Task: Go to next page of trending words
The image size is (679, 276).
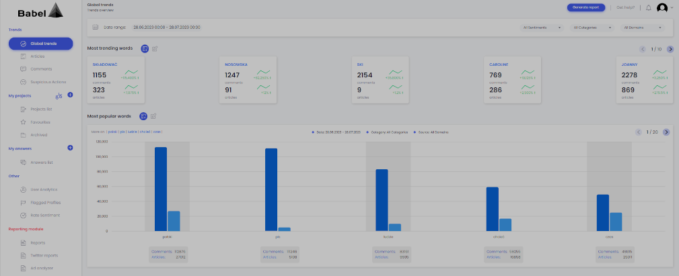Action: point(670,49)
